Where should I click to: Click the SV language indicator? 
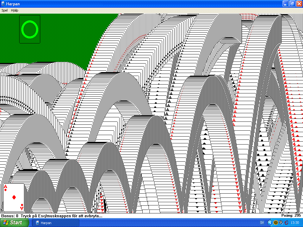[x=262, y=223]
